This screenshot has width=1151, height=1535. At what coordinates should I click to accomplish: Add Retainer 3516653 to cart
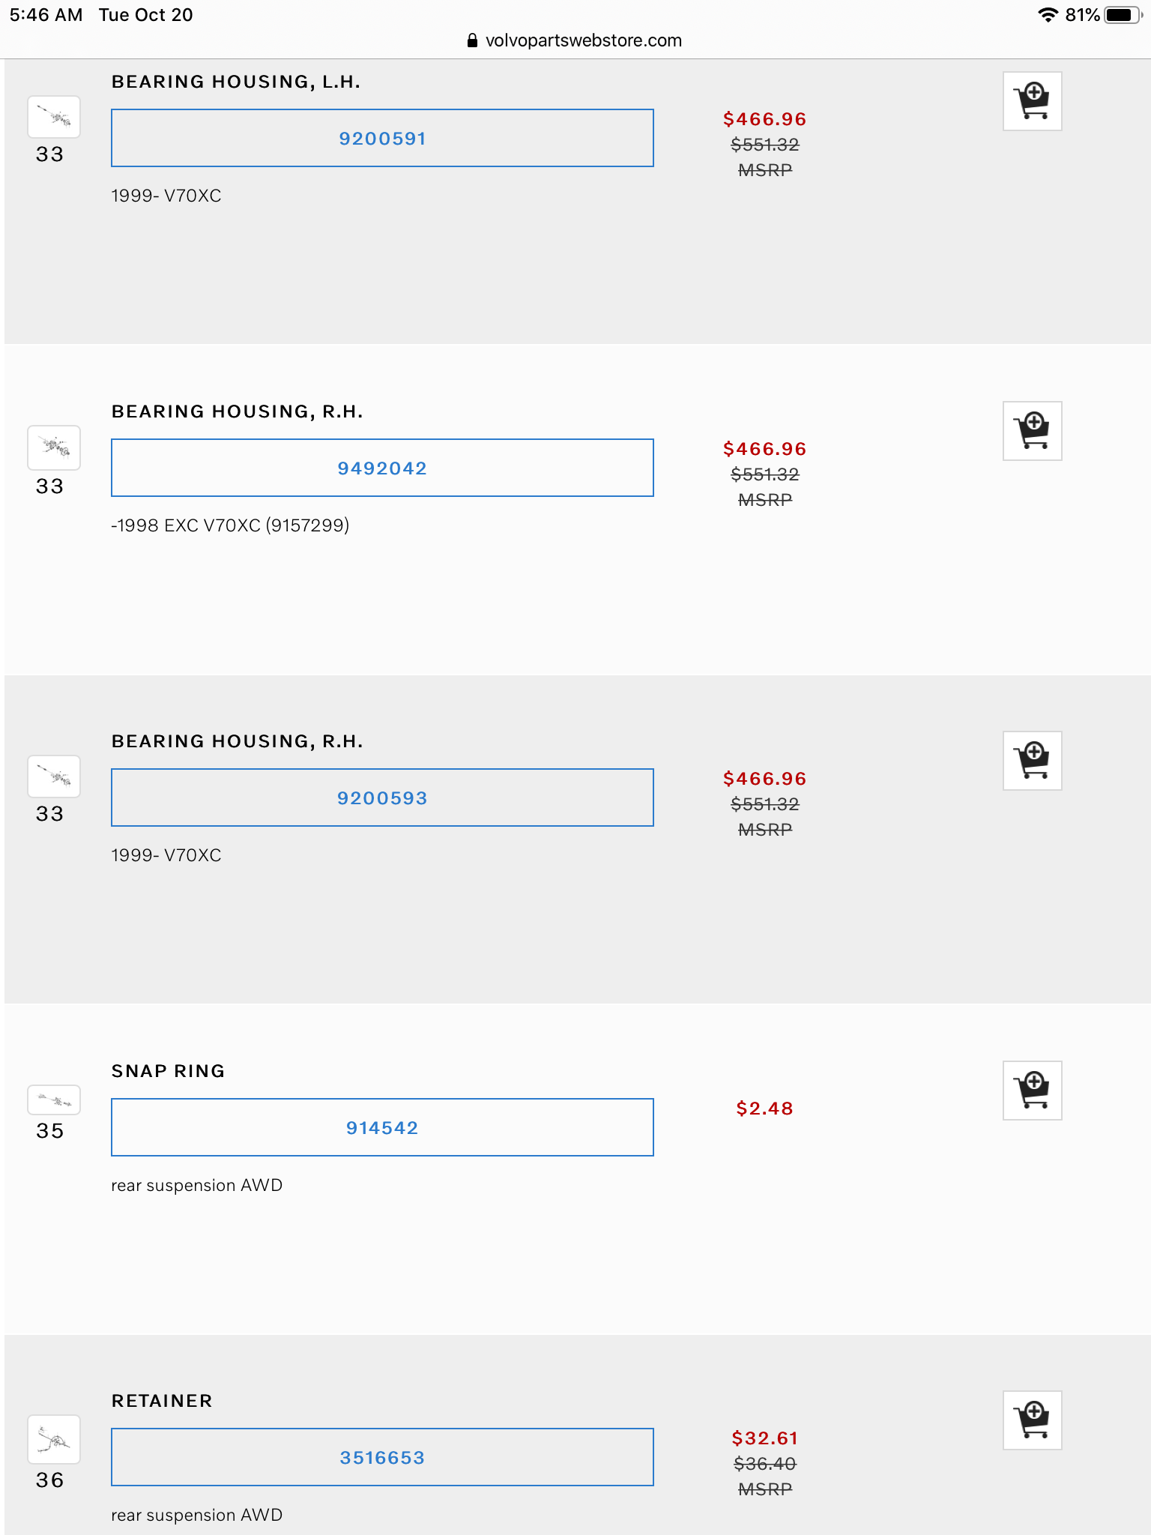pos(1032,1420)
